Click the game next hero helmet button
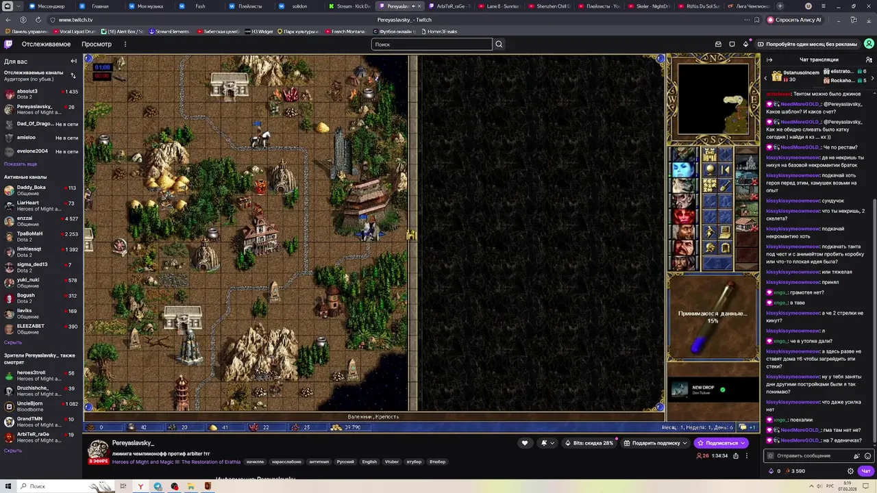Screen dimensions: 877x493 click(709, 248)
